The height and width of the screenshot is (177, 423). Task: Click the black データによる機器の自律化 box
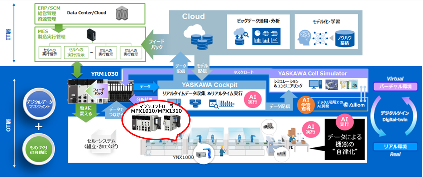[345, 140]
